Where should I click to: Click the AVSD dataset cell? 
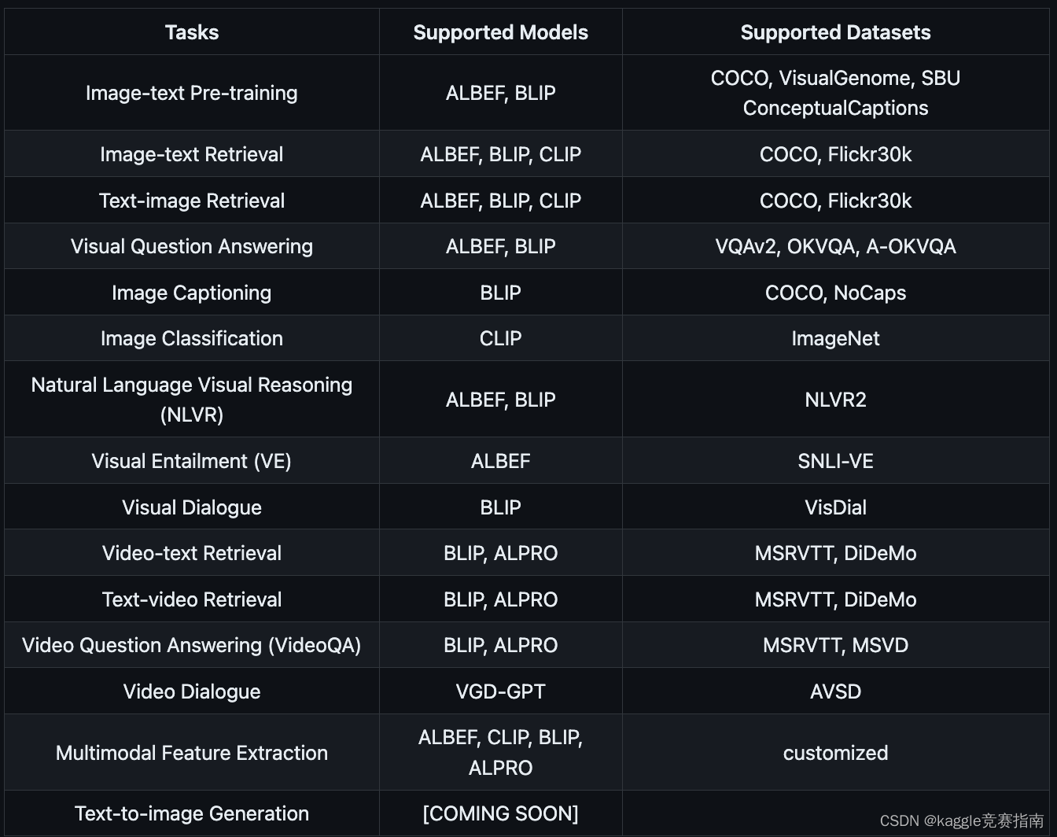[x=835, y=691]
